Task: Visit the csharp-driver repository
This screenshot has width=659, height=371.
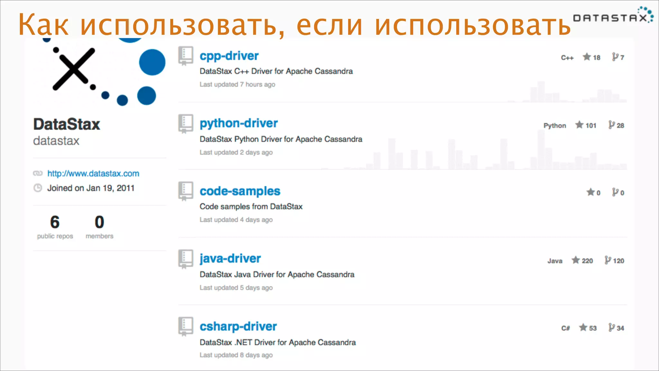Action: pos(238,326)
